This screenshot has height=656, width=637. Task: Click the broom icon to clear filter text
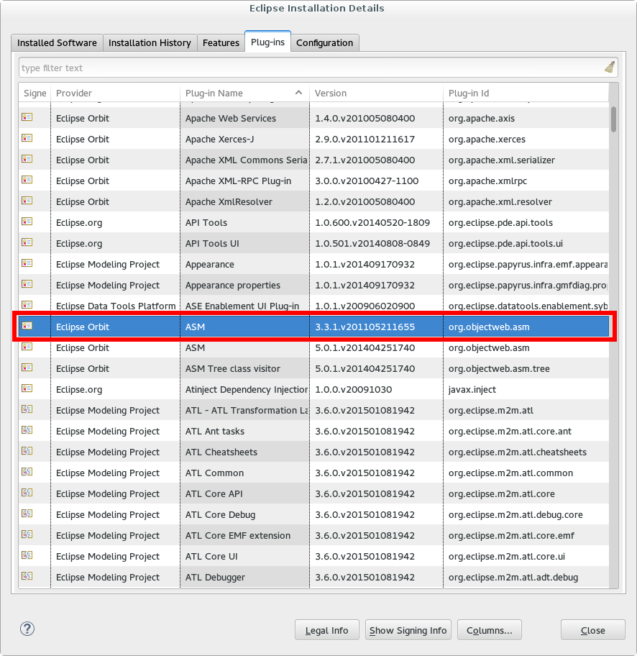tap(610, 68)
